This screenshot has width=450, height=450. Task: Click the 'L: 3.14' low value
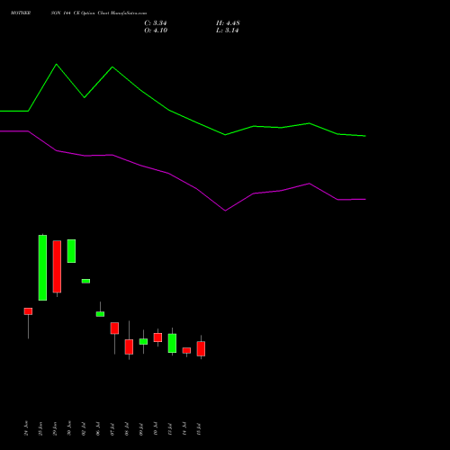[x=228, y=31]
